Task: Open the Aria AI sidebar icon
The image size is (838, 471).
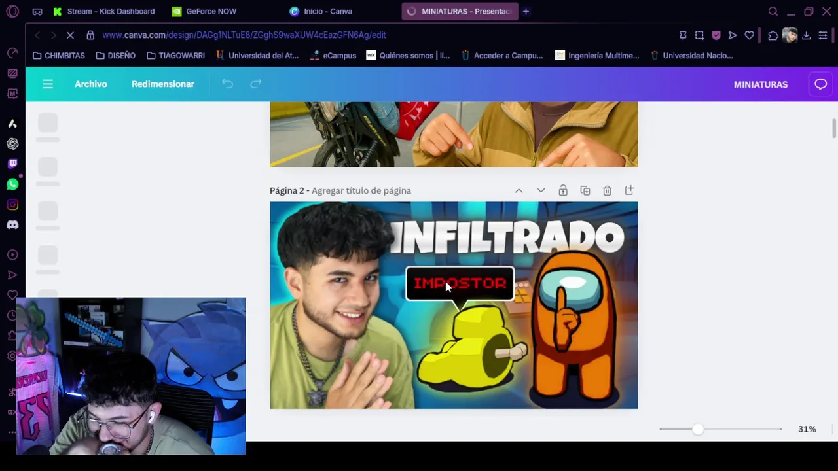Action: tap(12, 124)
